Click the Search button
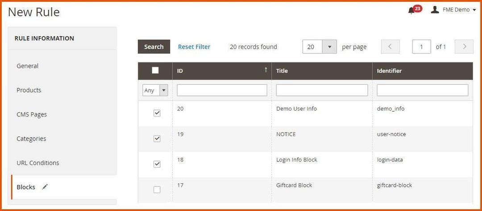The image size is (482, 211). click(x=154, y=47)
